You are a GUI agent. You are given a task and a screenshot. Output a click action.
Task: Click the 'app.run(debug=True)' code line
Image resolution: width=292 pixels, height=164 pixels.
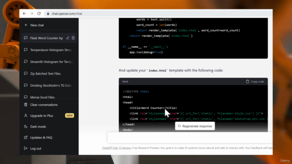pyautogui.click(x=146, y=52)
